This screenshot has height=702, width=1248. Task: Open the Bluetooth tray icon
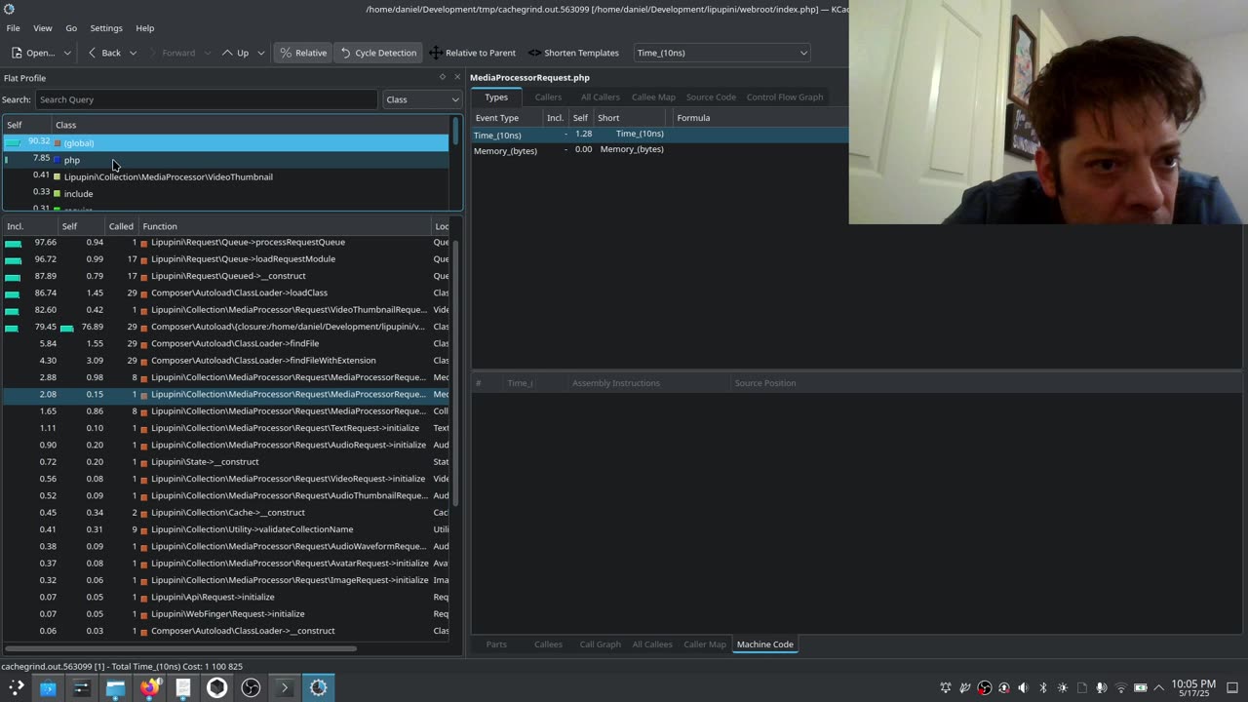point(1042,687)
